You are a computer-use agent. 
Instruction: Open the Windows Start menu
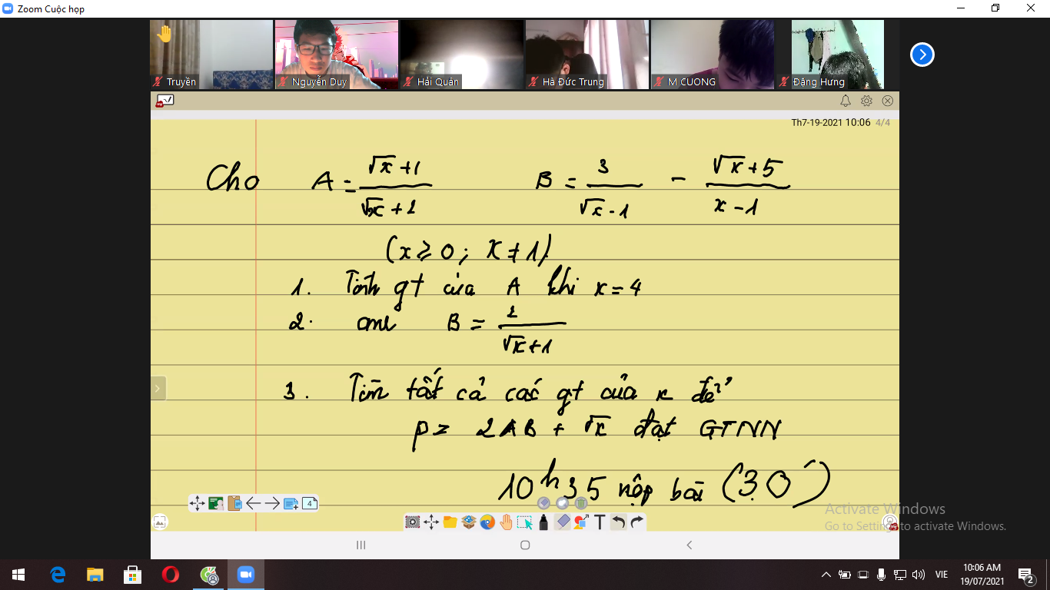[x=18, y=575]
